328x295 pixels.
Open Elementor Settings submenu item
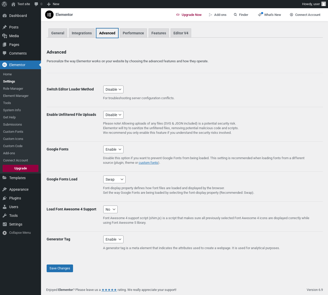[9, 82]
